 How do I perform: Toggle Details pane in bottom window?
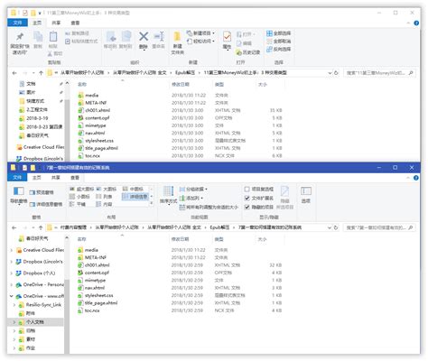pos(46,204)
